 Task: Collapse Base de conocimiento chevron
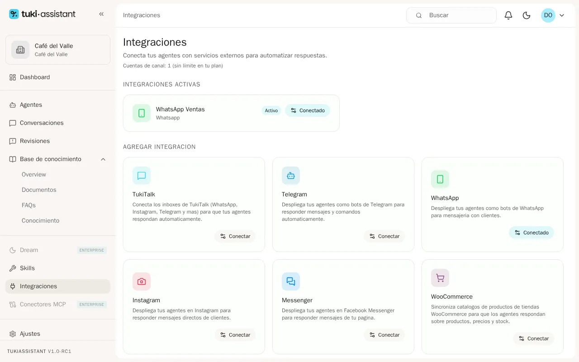coord(103,159)
